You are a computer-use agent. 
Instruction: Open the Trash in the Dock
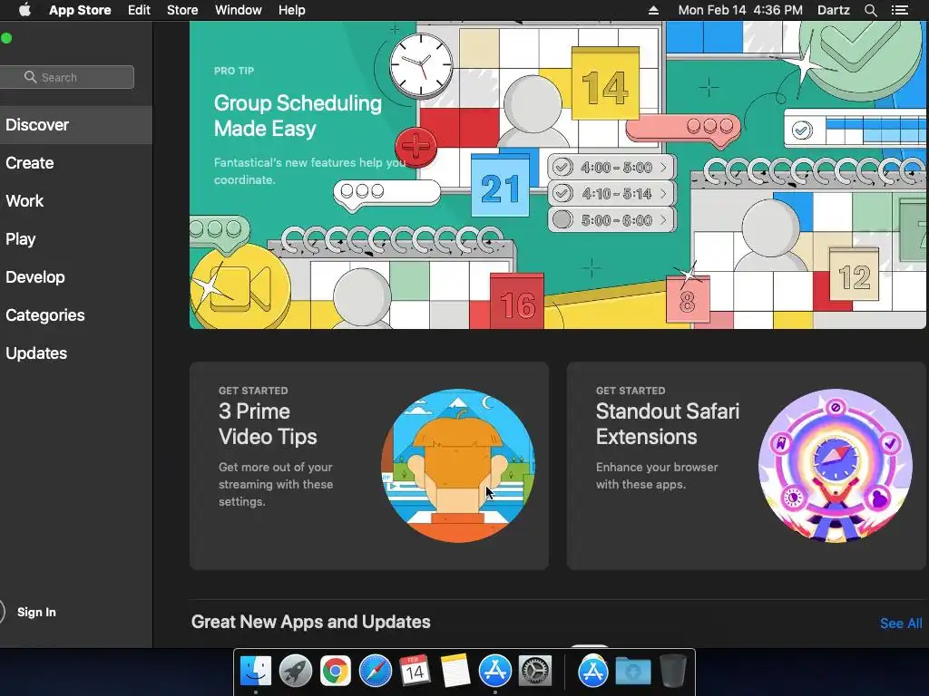tap(673, 672)
